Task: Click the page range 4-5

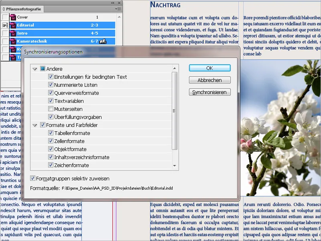Action: pyautogui.click(x=94, y=33)
